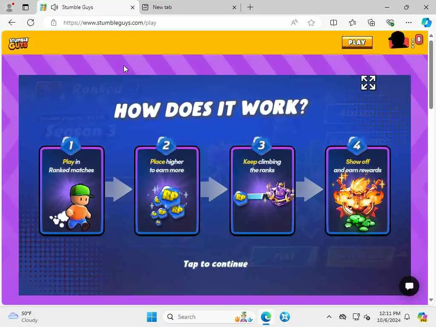Open the Favorites list
This screenshot has width=436, height=327.
(x=352, y=23)
